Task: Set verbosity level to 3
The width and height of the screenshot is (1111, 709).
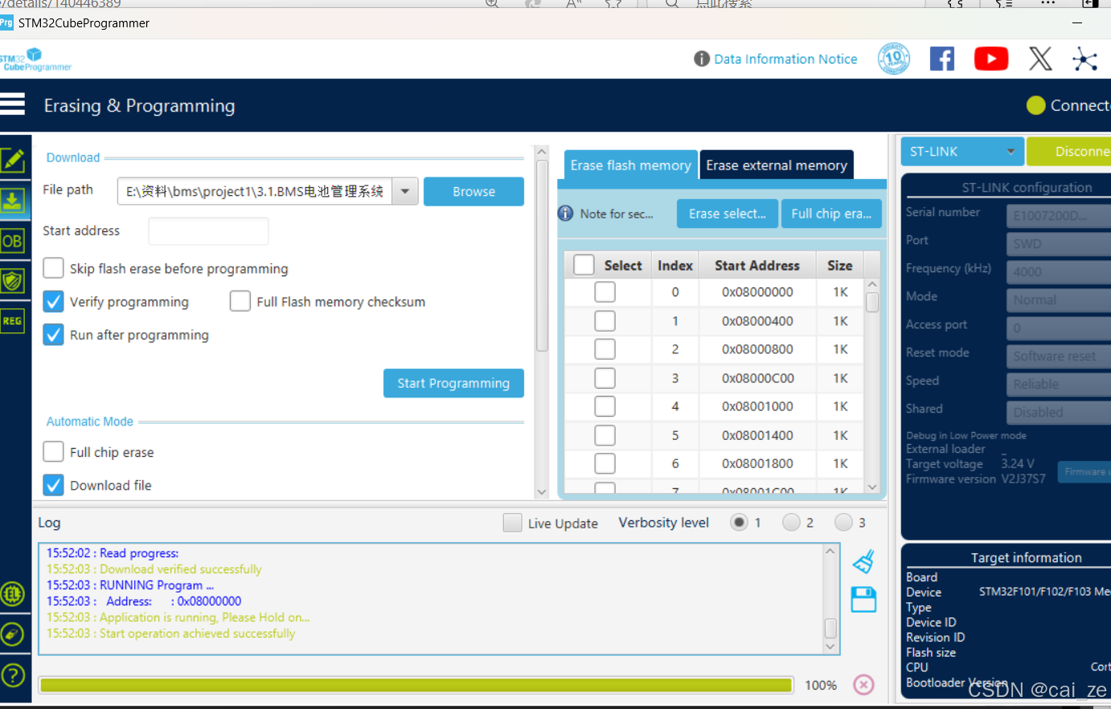Action: click(843, 523)
